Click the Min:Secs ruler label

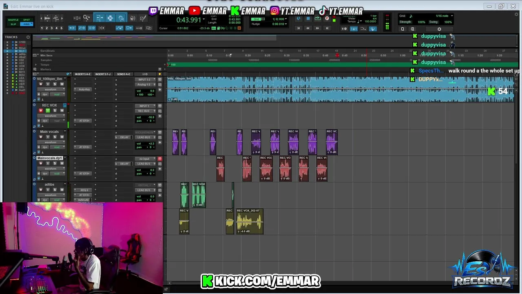[x=46, y=56]
